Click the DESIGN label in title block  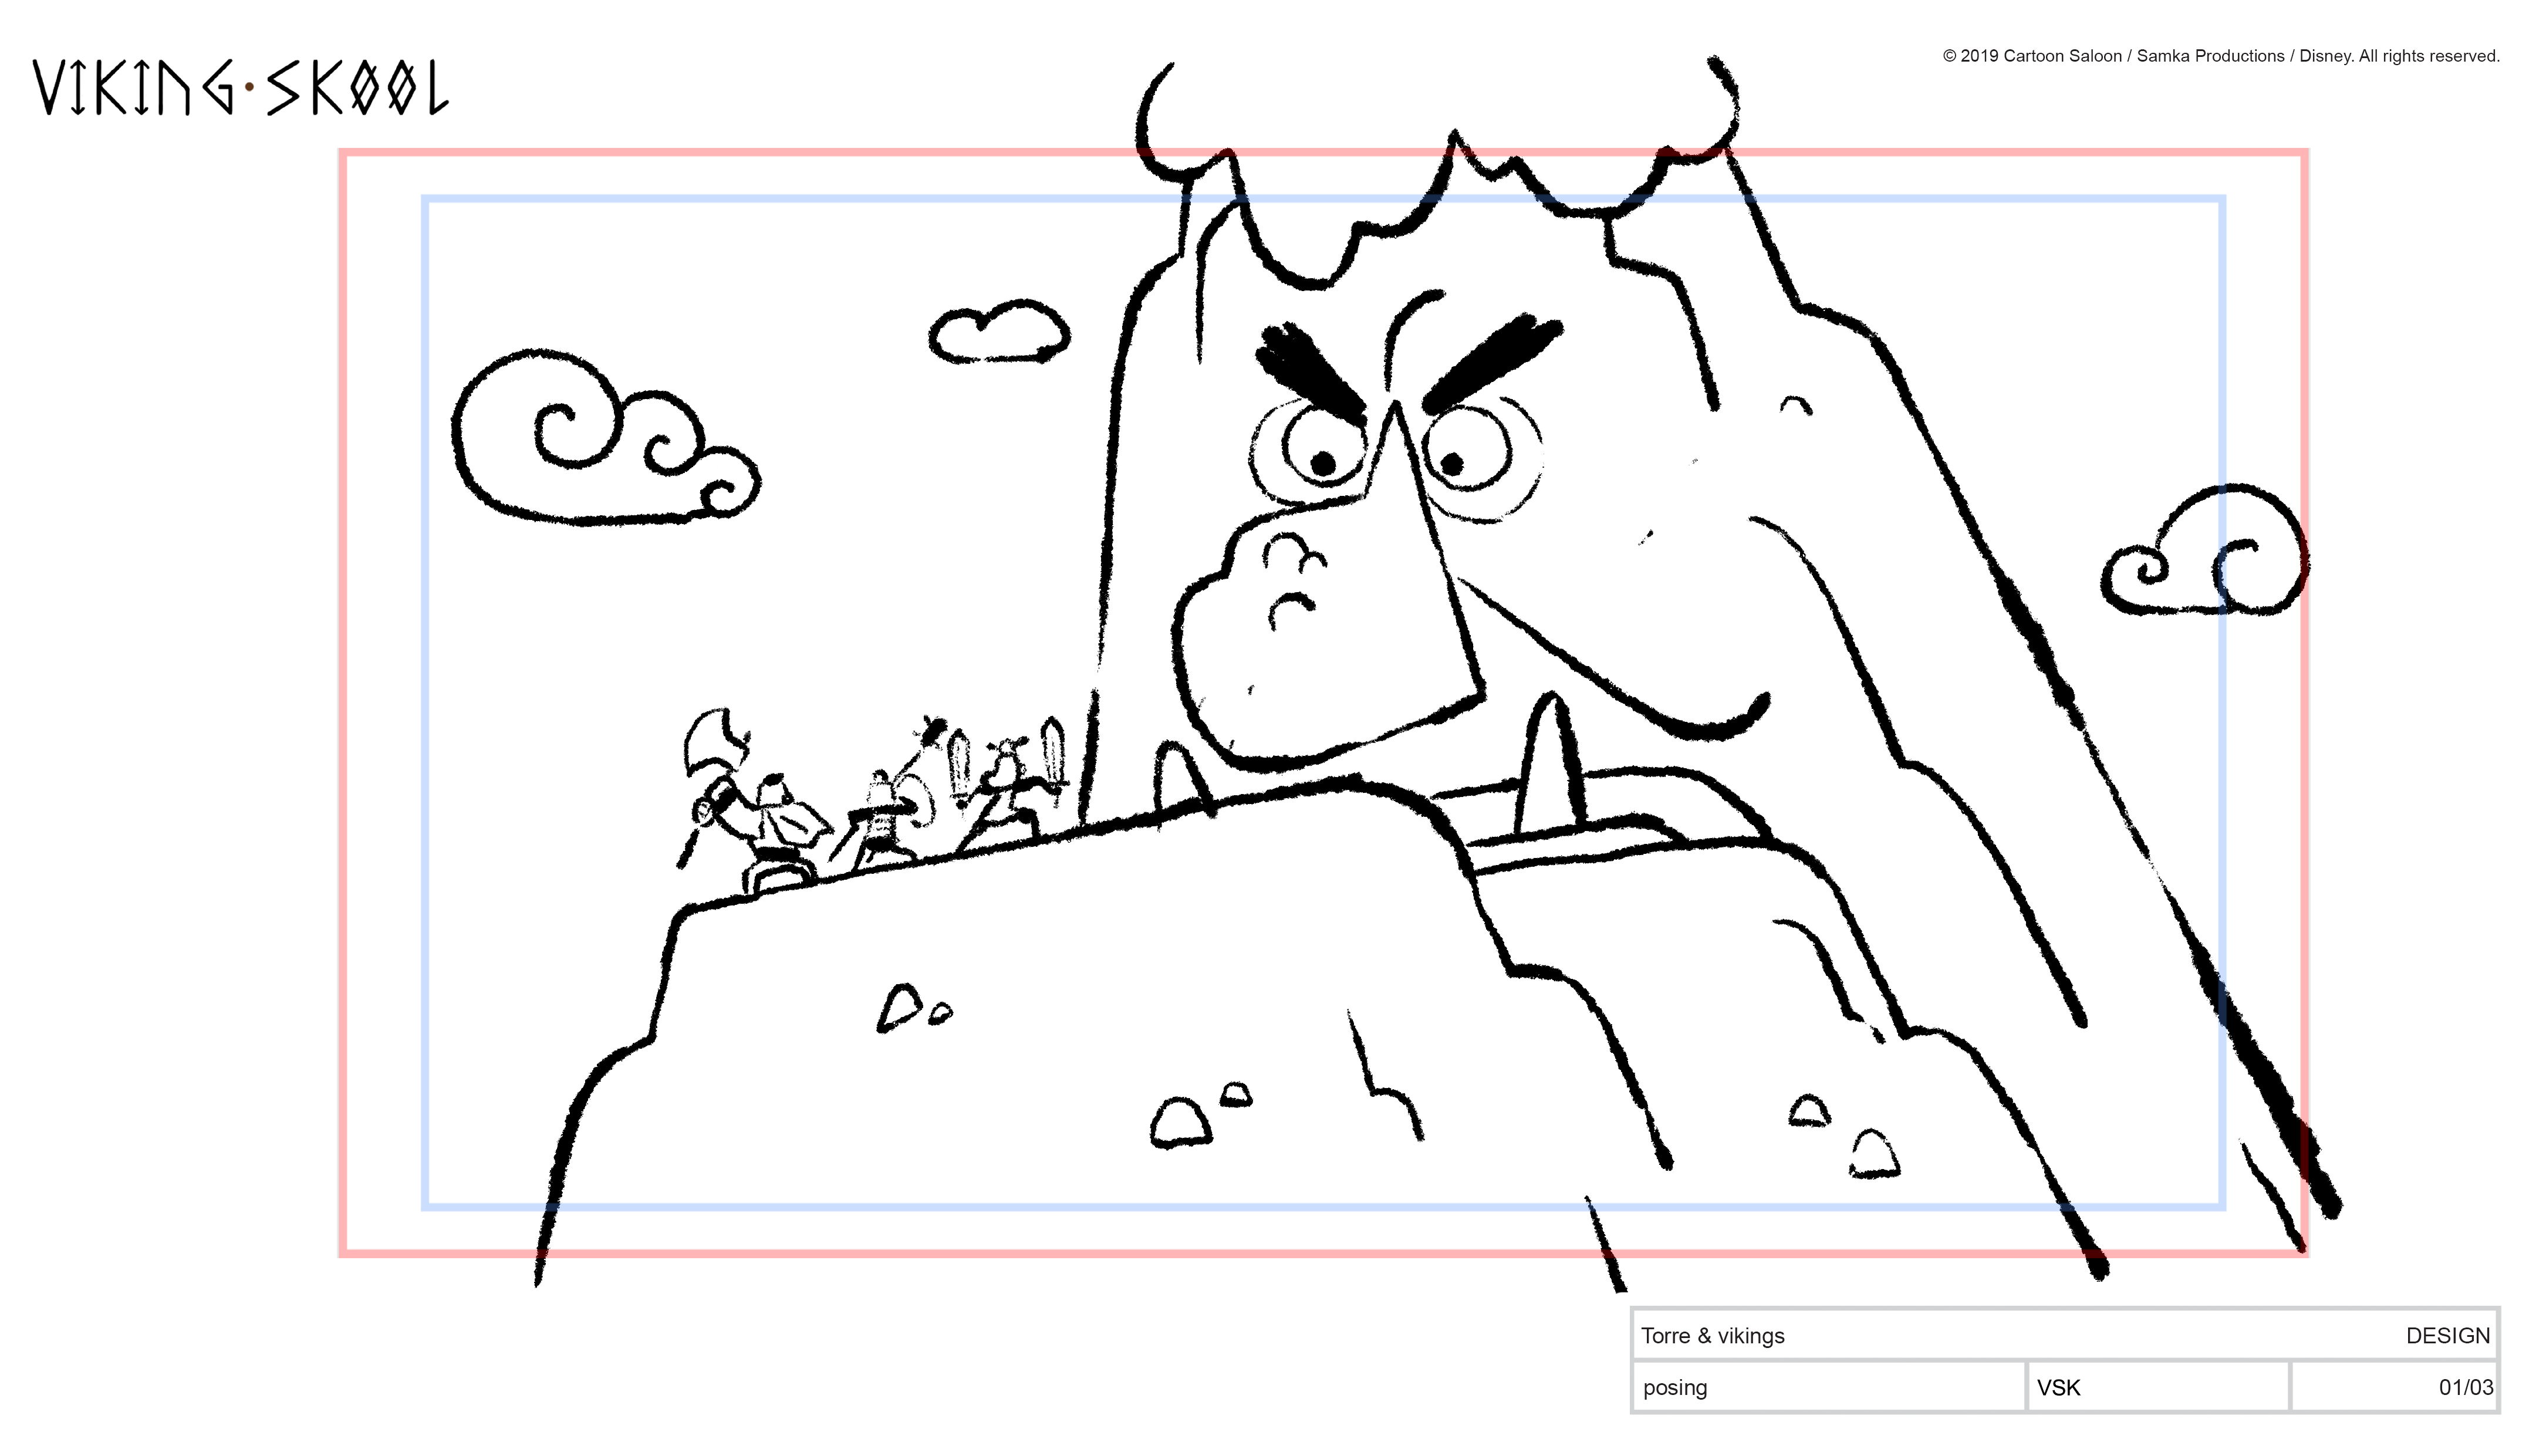pyautogui.click(x=2447, y=1335)
